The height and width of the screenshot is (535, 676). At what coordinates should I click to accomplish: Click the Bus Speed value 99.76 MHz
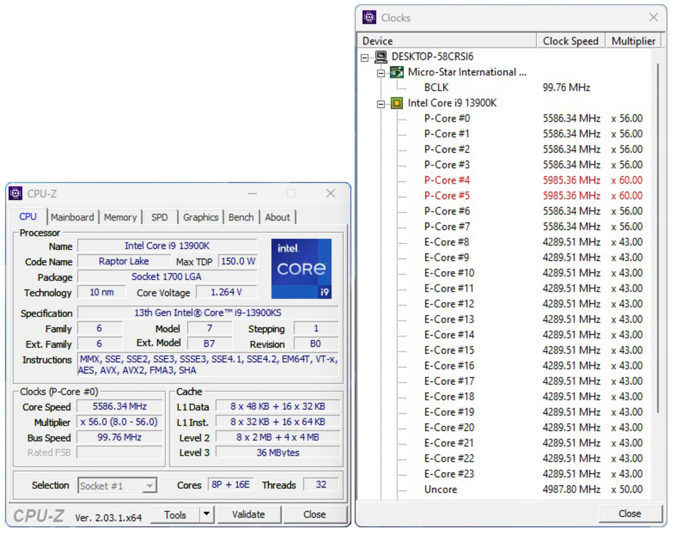[120, 437]
